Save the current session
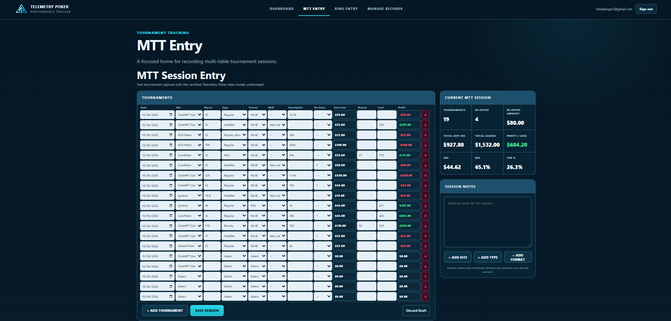 point(207,310)
